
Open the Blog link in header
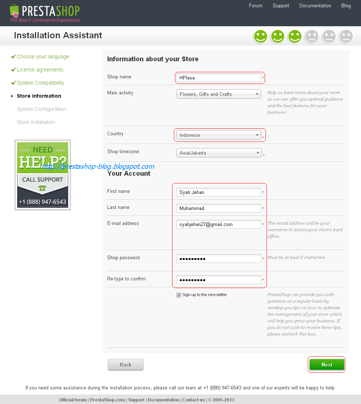(346, 6)
